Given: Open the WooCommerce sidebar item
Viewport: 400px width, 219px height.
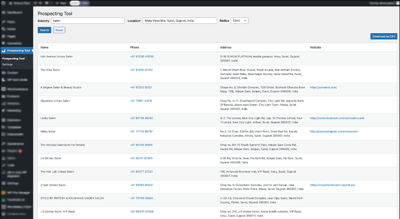Looking at the screenshot, I should (x=17, y=89).
